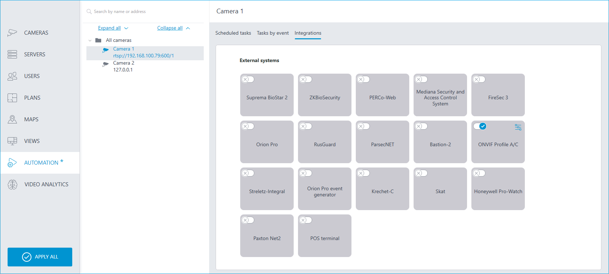Open the Plans section icon
The height and width of the screenshot is (274, 609).
tap(12, 98)
